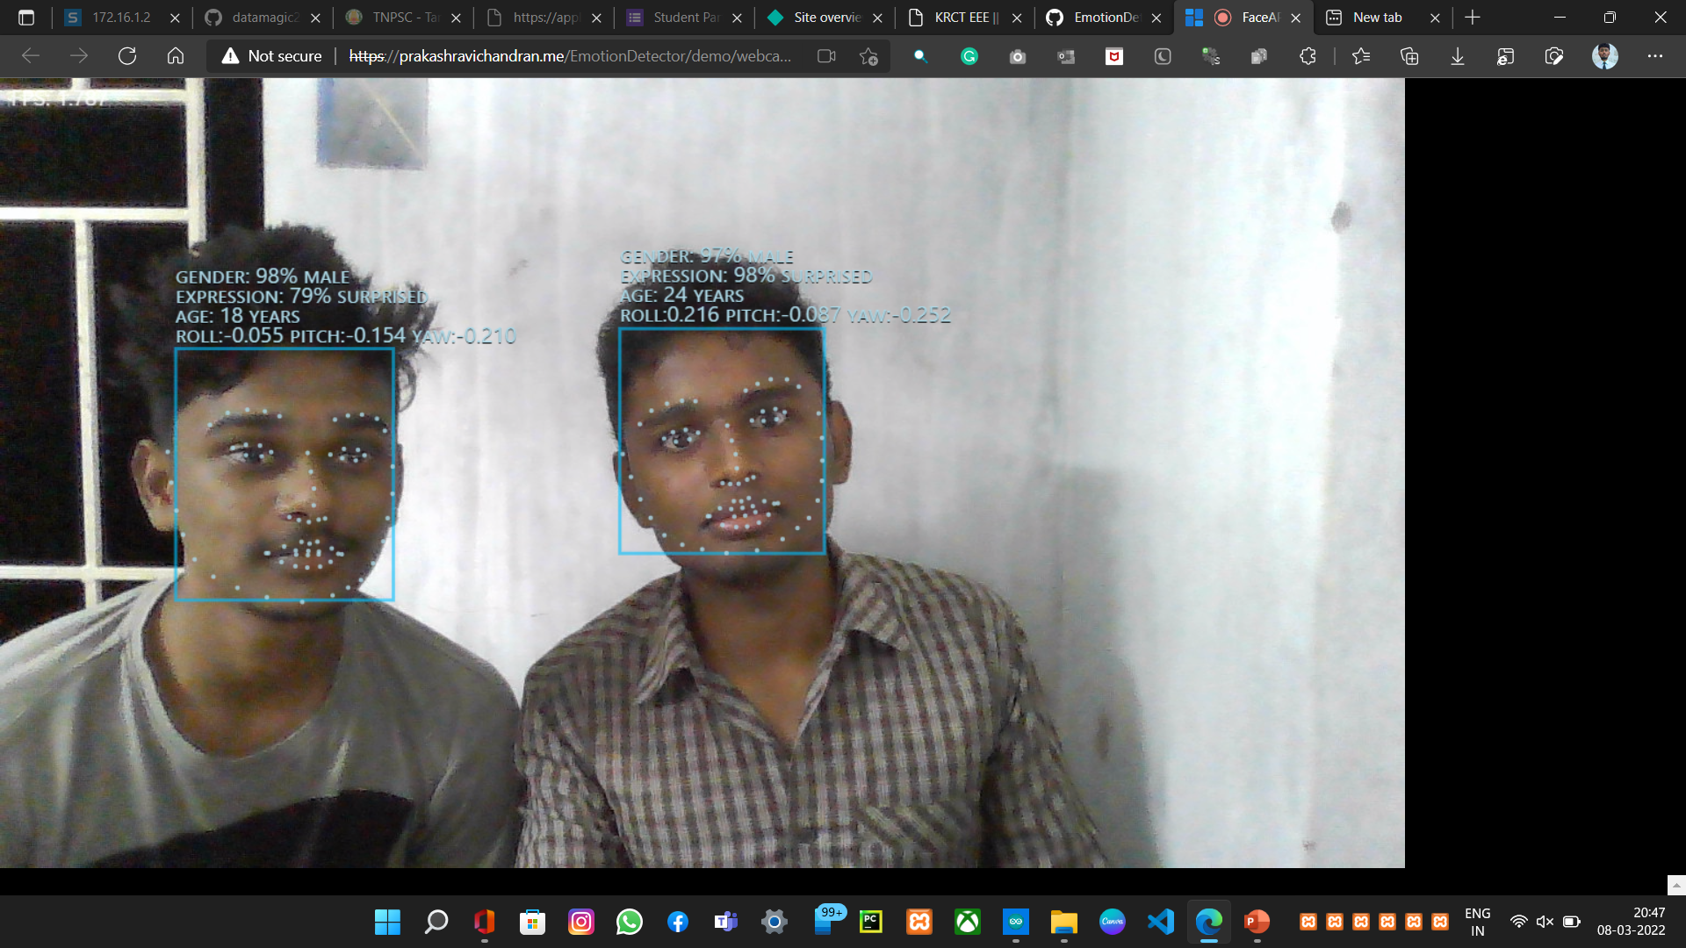Open Settings and more ellipsis menu

coord(1655,56)
